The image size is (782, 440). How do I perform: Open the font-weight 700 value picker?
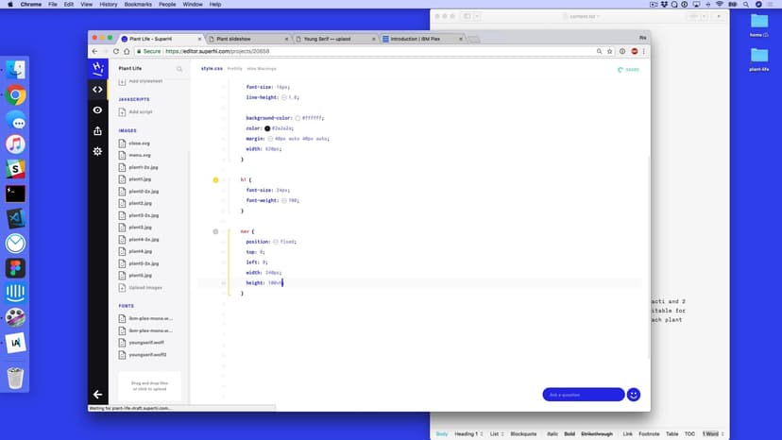(x=282, y=200)
